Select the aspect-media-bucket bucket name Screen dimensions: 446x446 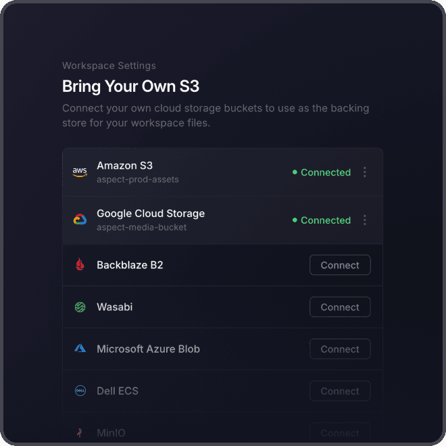point(142,227)
